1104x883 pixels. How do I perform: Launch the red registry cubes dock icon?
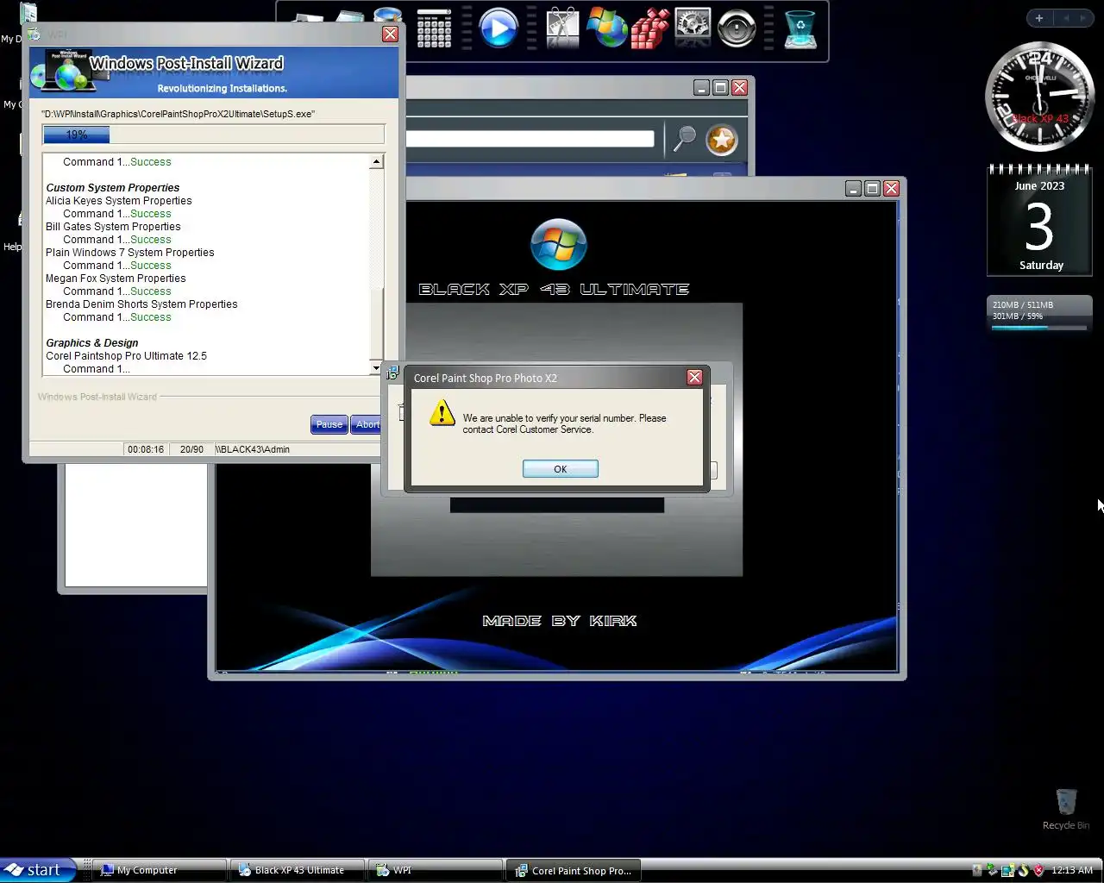click(649, 28)
